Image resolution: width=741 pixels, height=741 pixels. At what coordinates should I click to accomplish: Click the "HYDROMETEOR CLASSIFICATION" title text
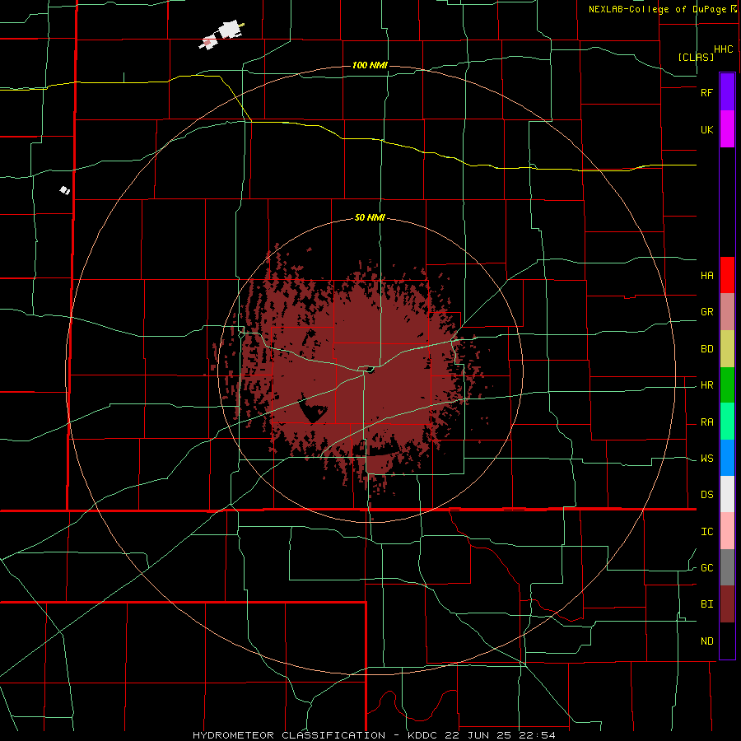pos(289,735)
